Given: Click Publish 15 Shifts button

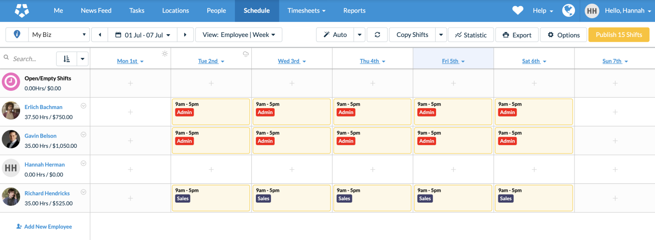Looking at the screenshot, I should 619,35.
